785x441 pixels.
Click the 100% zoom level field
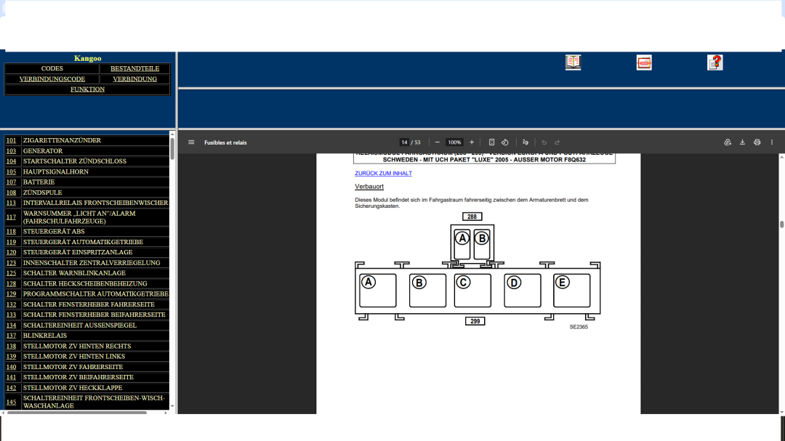coord(455,142)
